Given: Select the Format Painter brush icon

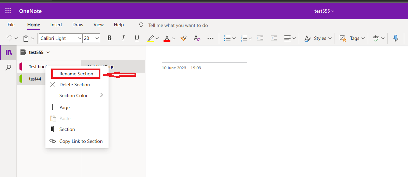Looking at the screenshot, I should tap(183, 38).
